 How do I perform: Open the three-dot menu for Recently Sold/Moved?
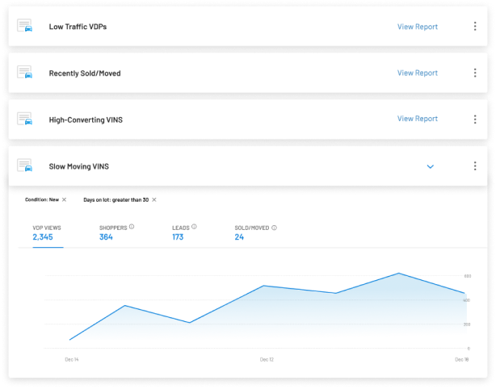tap(474, 73)
